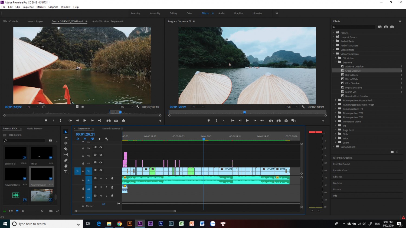
Task: Open After Effects from taskbar
Action: point(150,223)
